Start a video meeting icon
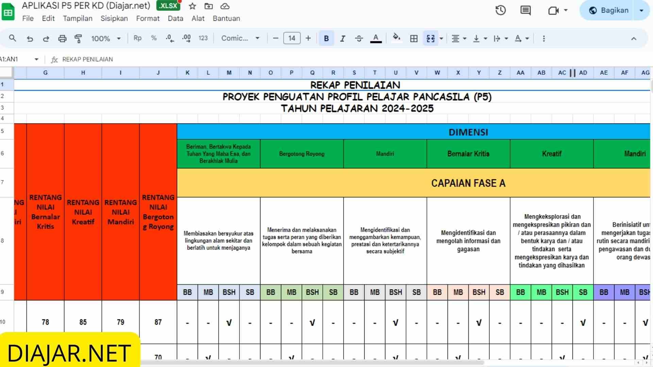This screenshot has height=367, width=653. (x=553, y=11)
